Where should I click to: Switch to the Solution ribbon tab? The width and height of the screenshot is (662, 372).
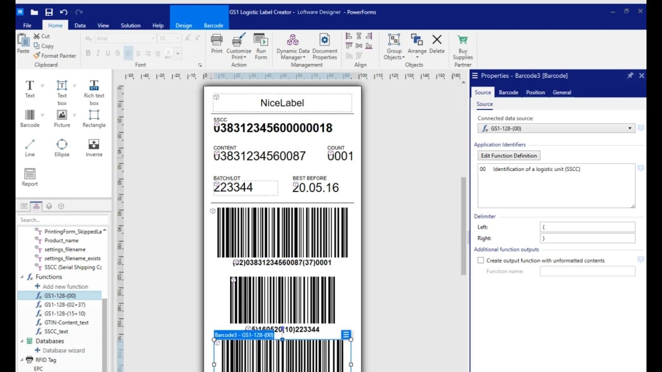pyautogui.click(x=131, y=25)
